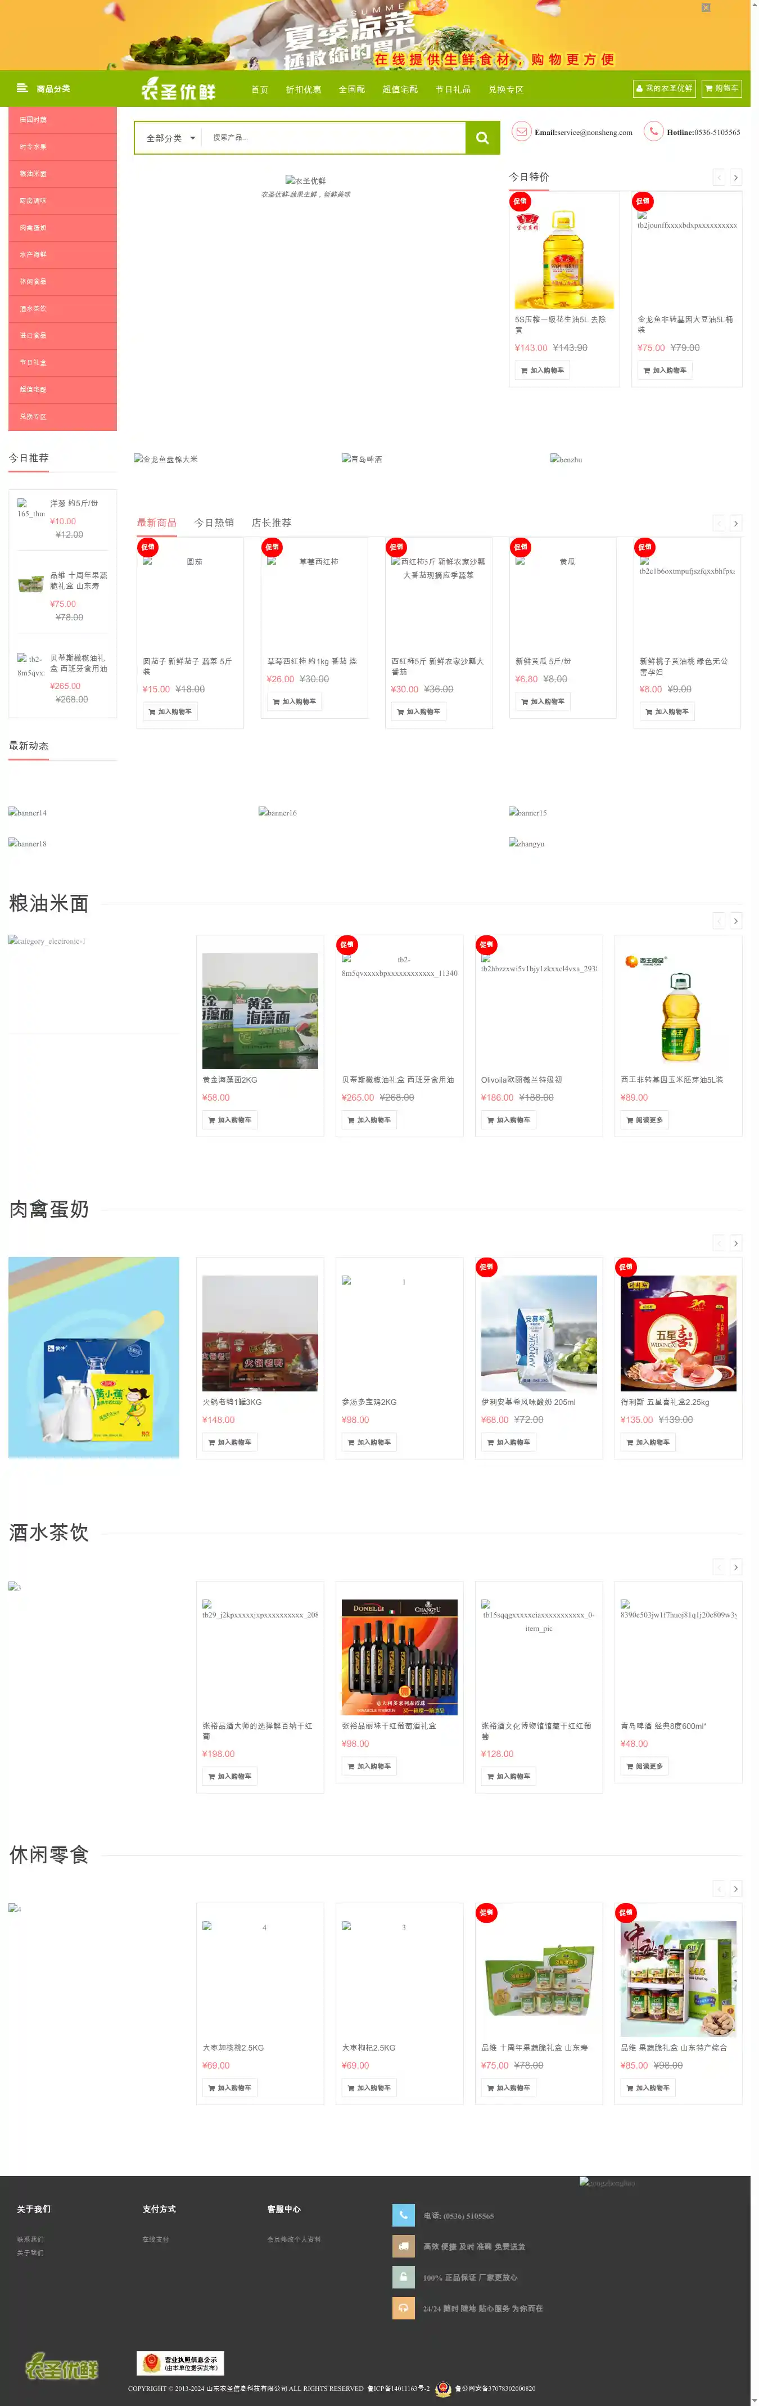Click 阅读更多 for 青岛啤酒 经典8度
The height and width of the screenshot is (2406, 759).
click(x=645, y=1766)
